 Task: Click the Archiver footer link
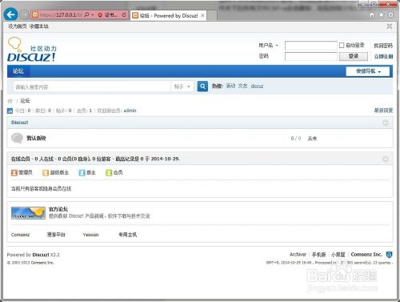[298, 255]
